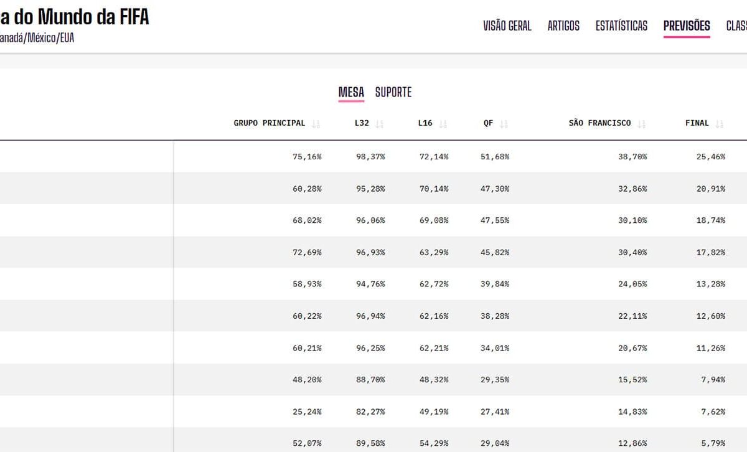The width and height of the screenshot is (747, 452).
Task: Go to the Artigos section
Action: pyautogui.click(x=563, y=26)
